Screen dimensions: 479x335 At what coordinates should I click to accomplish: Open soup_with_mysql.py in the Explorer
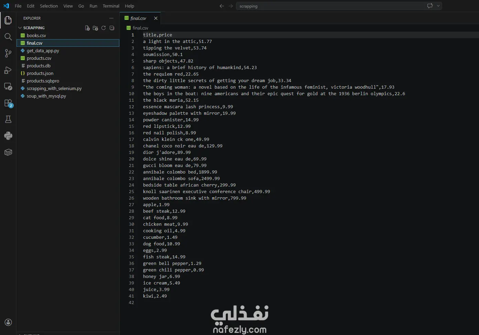point(68,96)
